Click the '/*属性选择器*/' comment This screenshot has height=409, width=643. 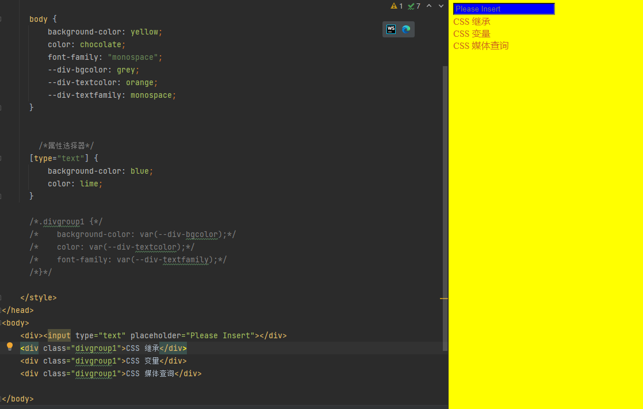pos(66,146)
